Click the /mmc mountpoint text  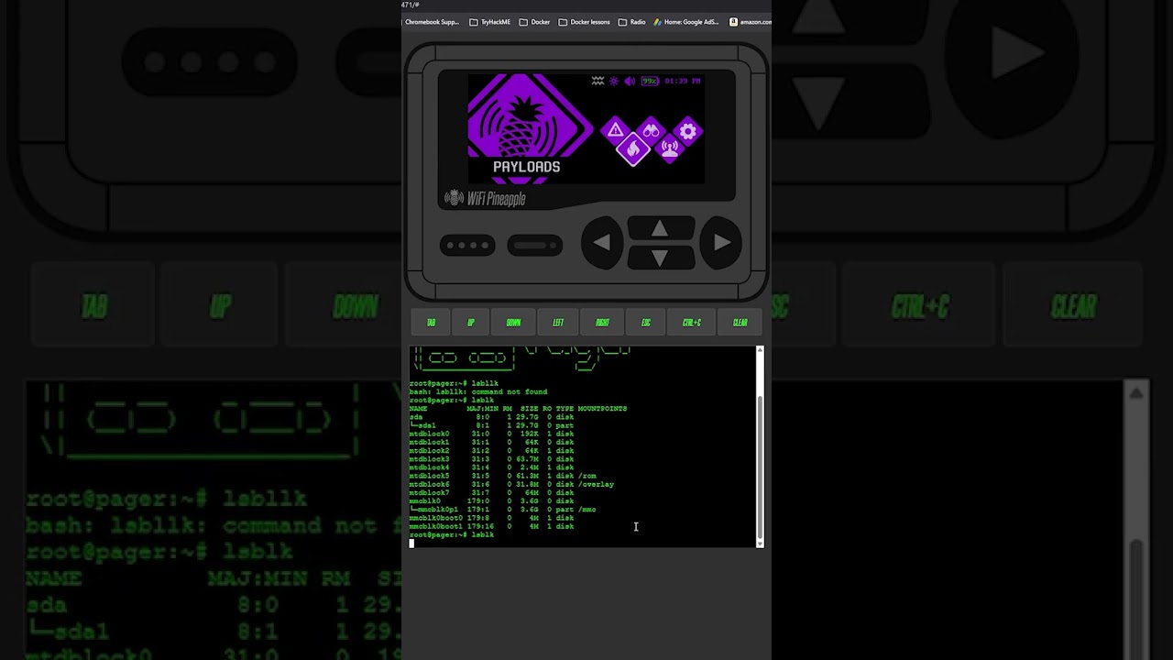[x=587, y=510]
